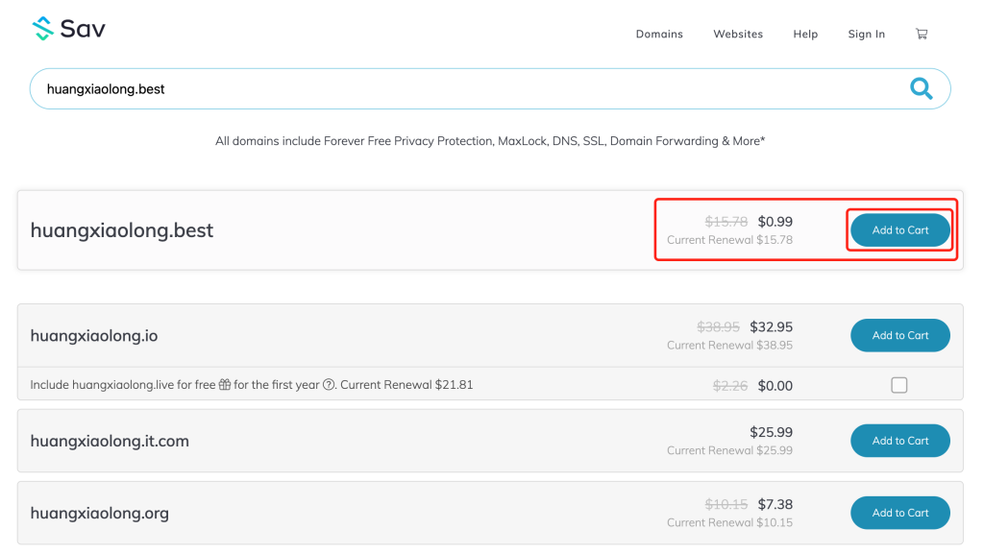Check the include huangxiaolong.live checkbox
Image resolution: width=984 pixels, height=553 pixels.
[898, 385]
